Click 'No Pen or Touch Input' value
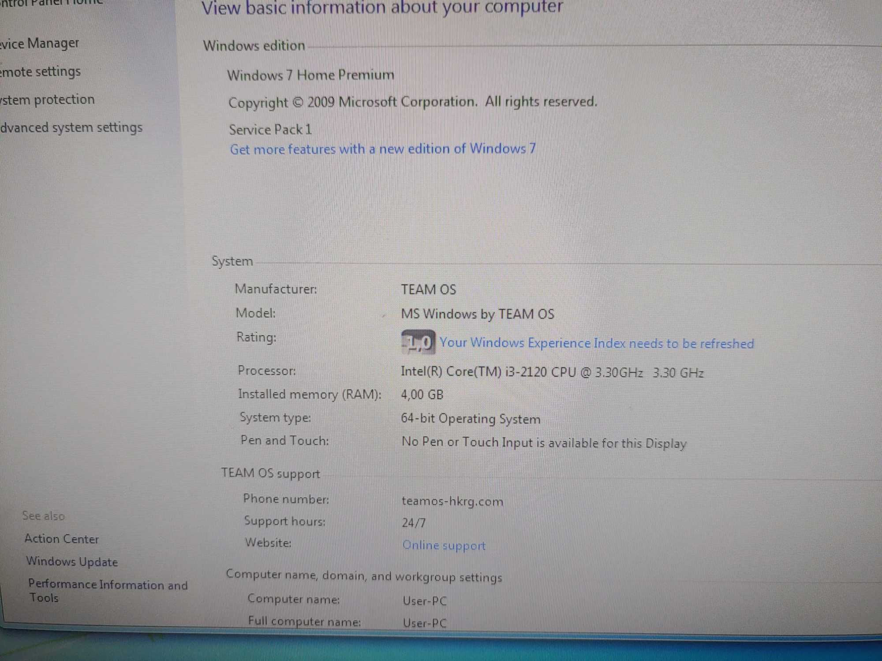 (x=544, y=442)
